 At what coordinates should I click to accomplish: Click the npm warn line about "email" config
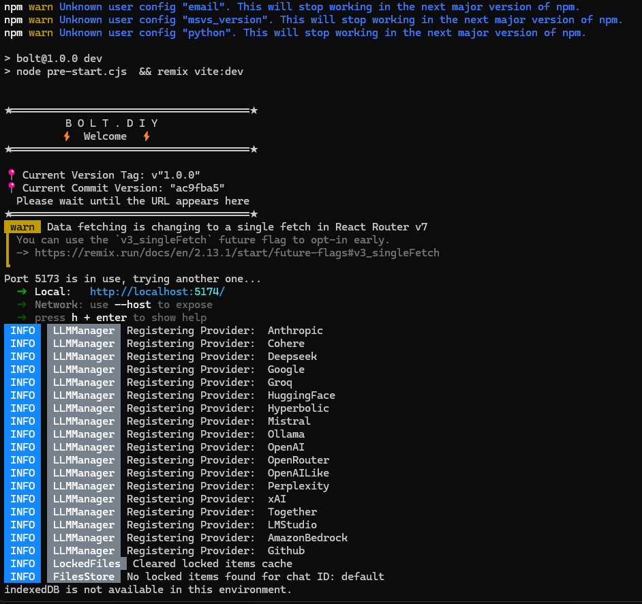click(x=292, y=7)
